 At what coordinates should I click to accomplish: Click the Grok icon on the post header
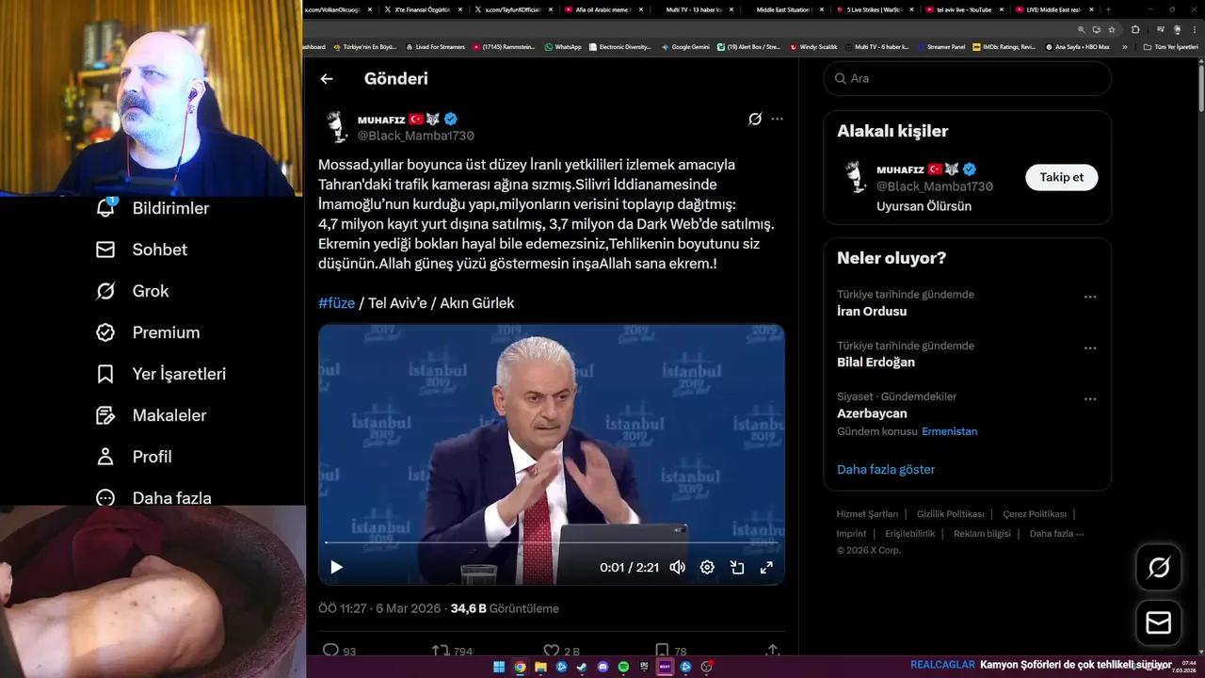click(x=755, y=119)
